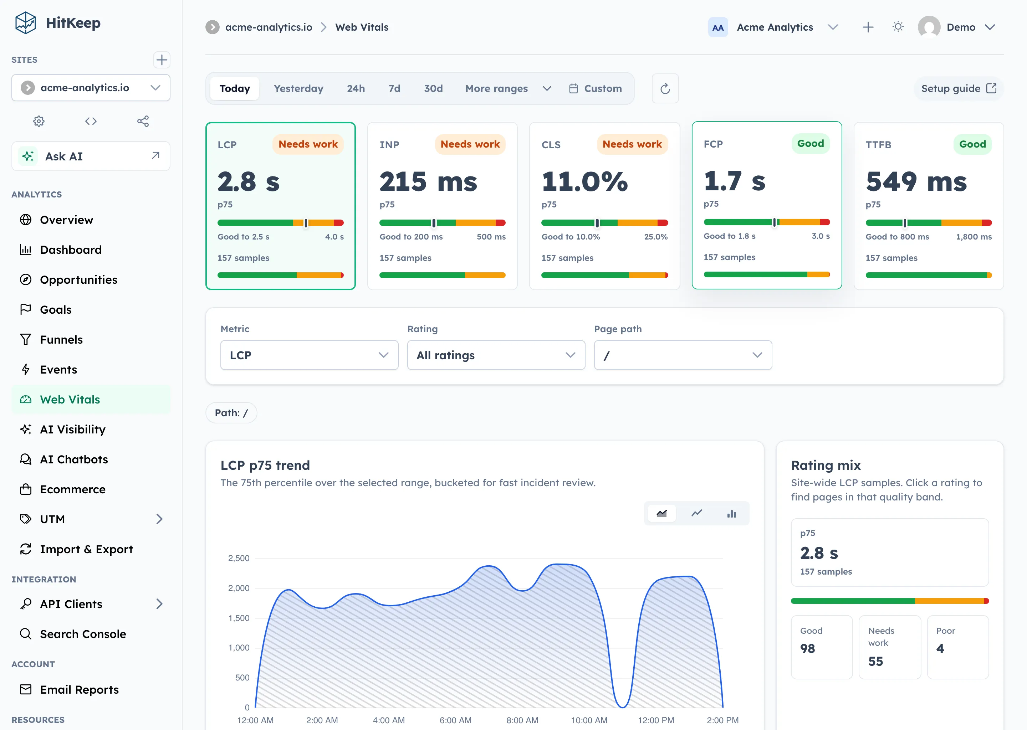Viewport: 1027px width, 730px height.
Task: Click the Overview globe icon
Action: pos(26,220)
